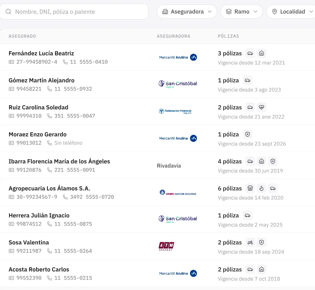Select the name Sosa Valentina
Viewport: 315px width, 290px height.
[x=29, y=243]
